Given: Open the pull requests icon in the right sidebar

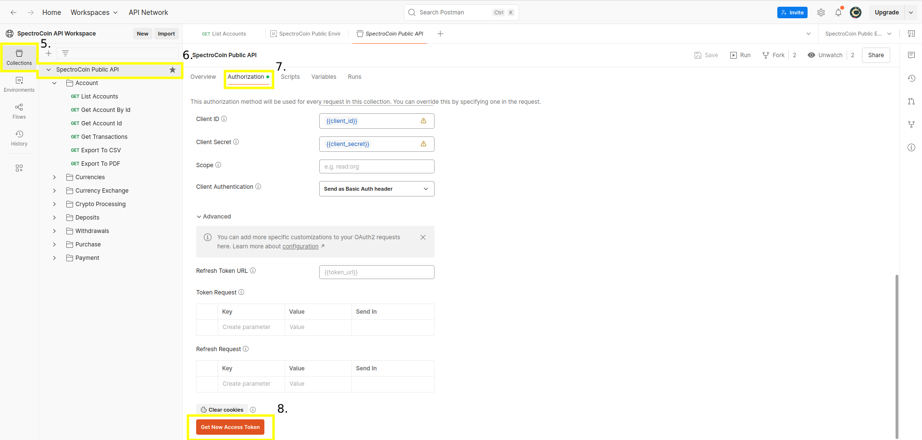Looking at the screenshot, I should (911, 101).
